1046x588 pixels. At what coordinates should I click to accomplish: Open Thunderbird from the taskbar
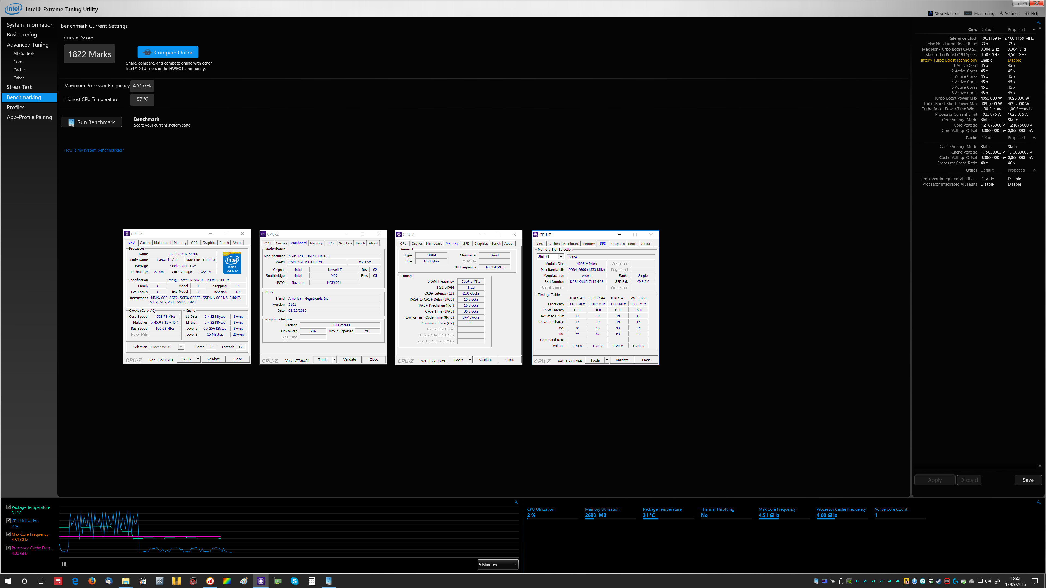109,581
